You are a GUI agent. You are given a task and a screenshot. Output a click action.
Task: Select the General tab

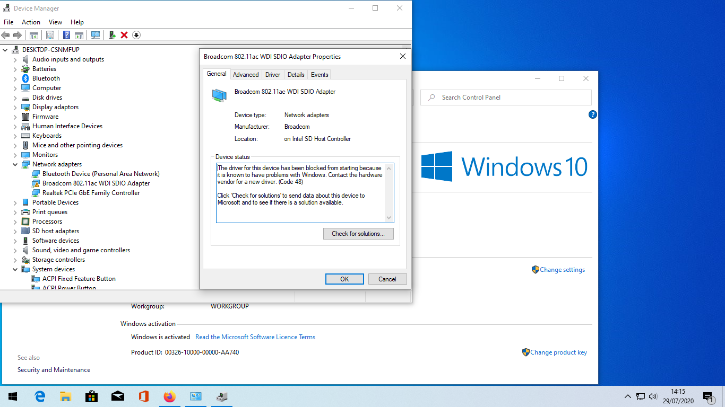[217, 74]
